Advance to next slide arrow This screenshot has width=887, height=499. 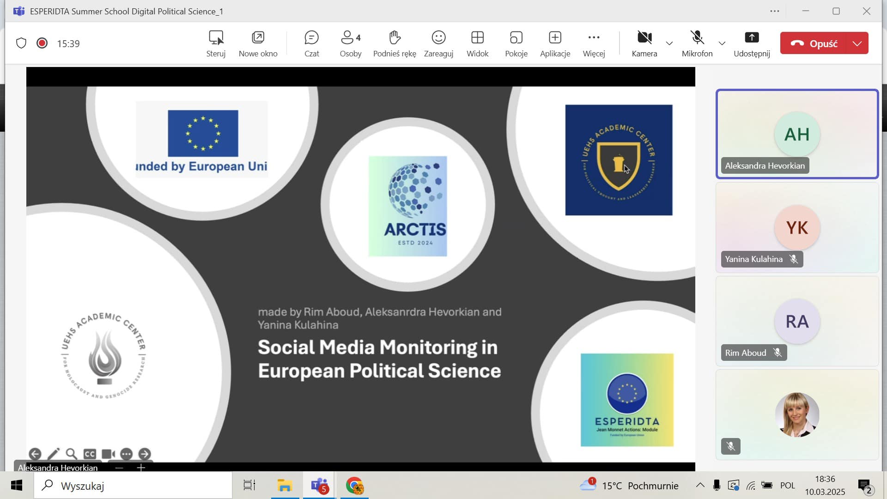tap(145, 454)
